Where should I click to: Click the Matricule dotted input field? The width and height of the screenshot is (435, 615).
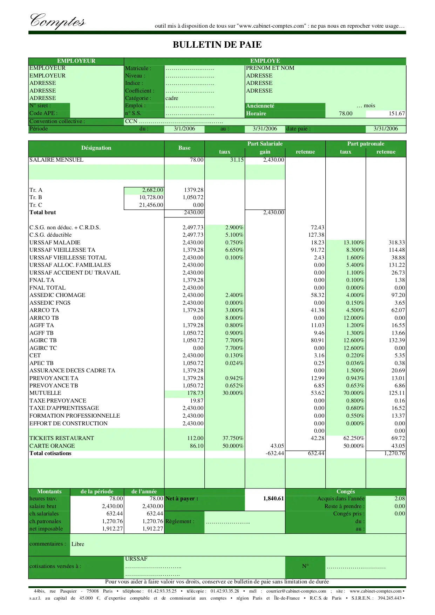tap(190, 69)
